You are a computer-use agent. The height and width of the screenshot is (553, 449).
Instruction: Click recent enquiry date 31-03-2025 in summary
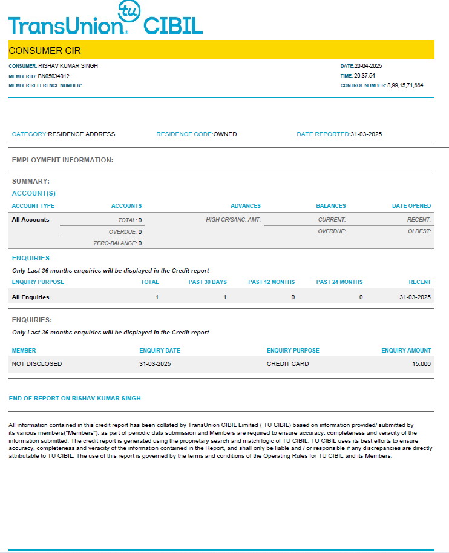415,297
